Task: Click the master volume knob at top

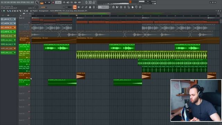Action: tap(37, 2)
